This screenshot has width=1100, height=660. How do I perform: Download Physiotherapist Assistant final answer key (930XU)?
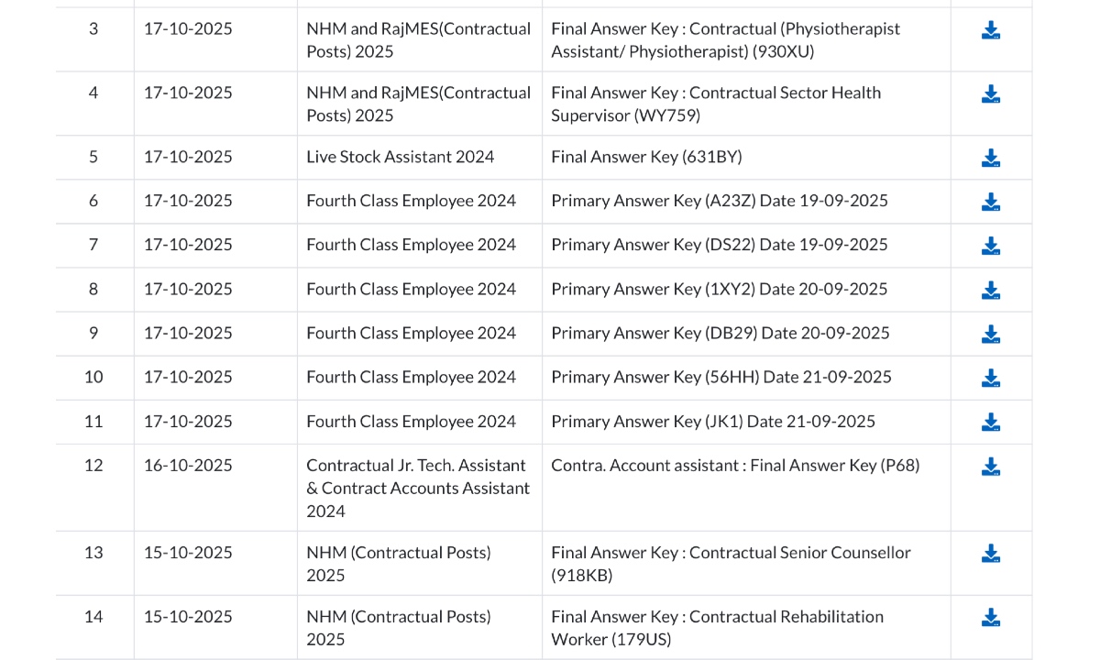tap(990, 31)
